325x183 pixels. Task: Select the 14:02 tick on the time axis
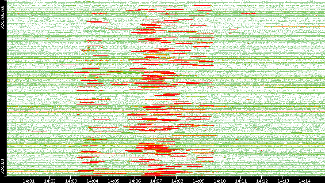click(50, 180)
